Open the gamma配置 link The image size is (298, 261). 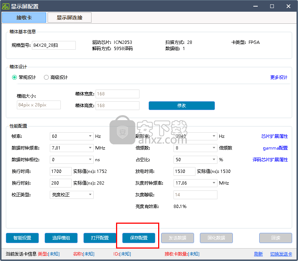pos(275,148)
